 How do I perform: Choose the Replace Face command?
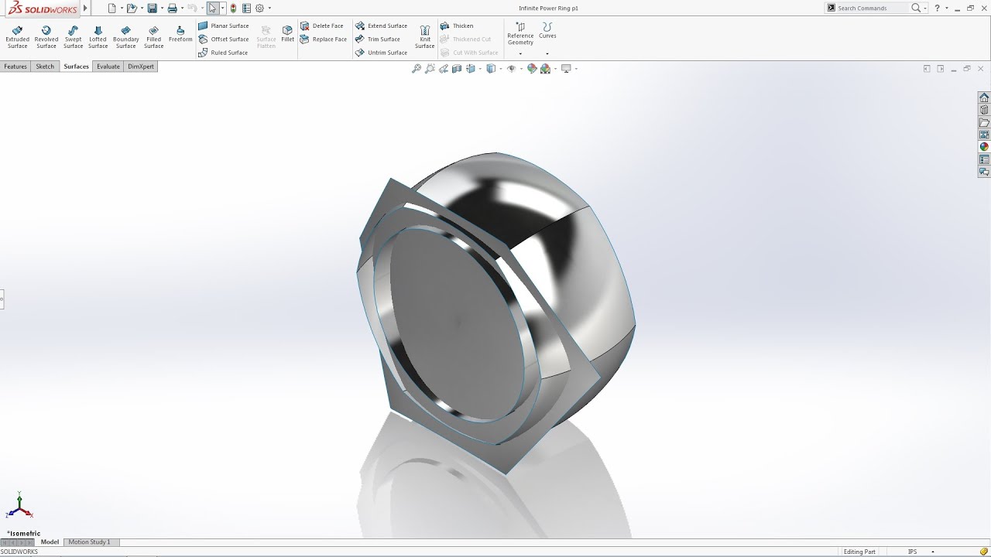[x=324, y=39]
